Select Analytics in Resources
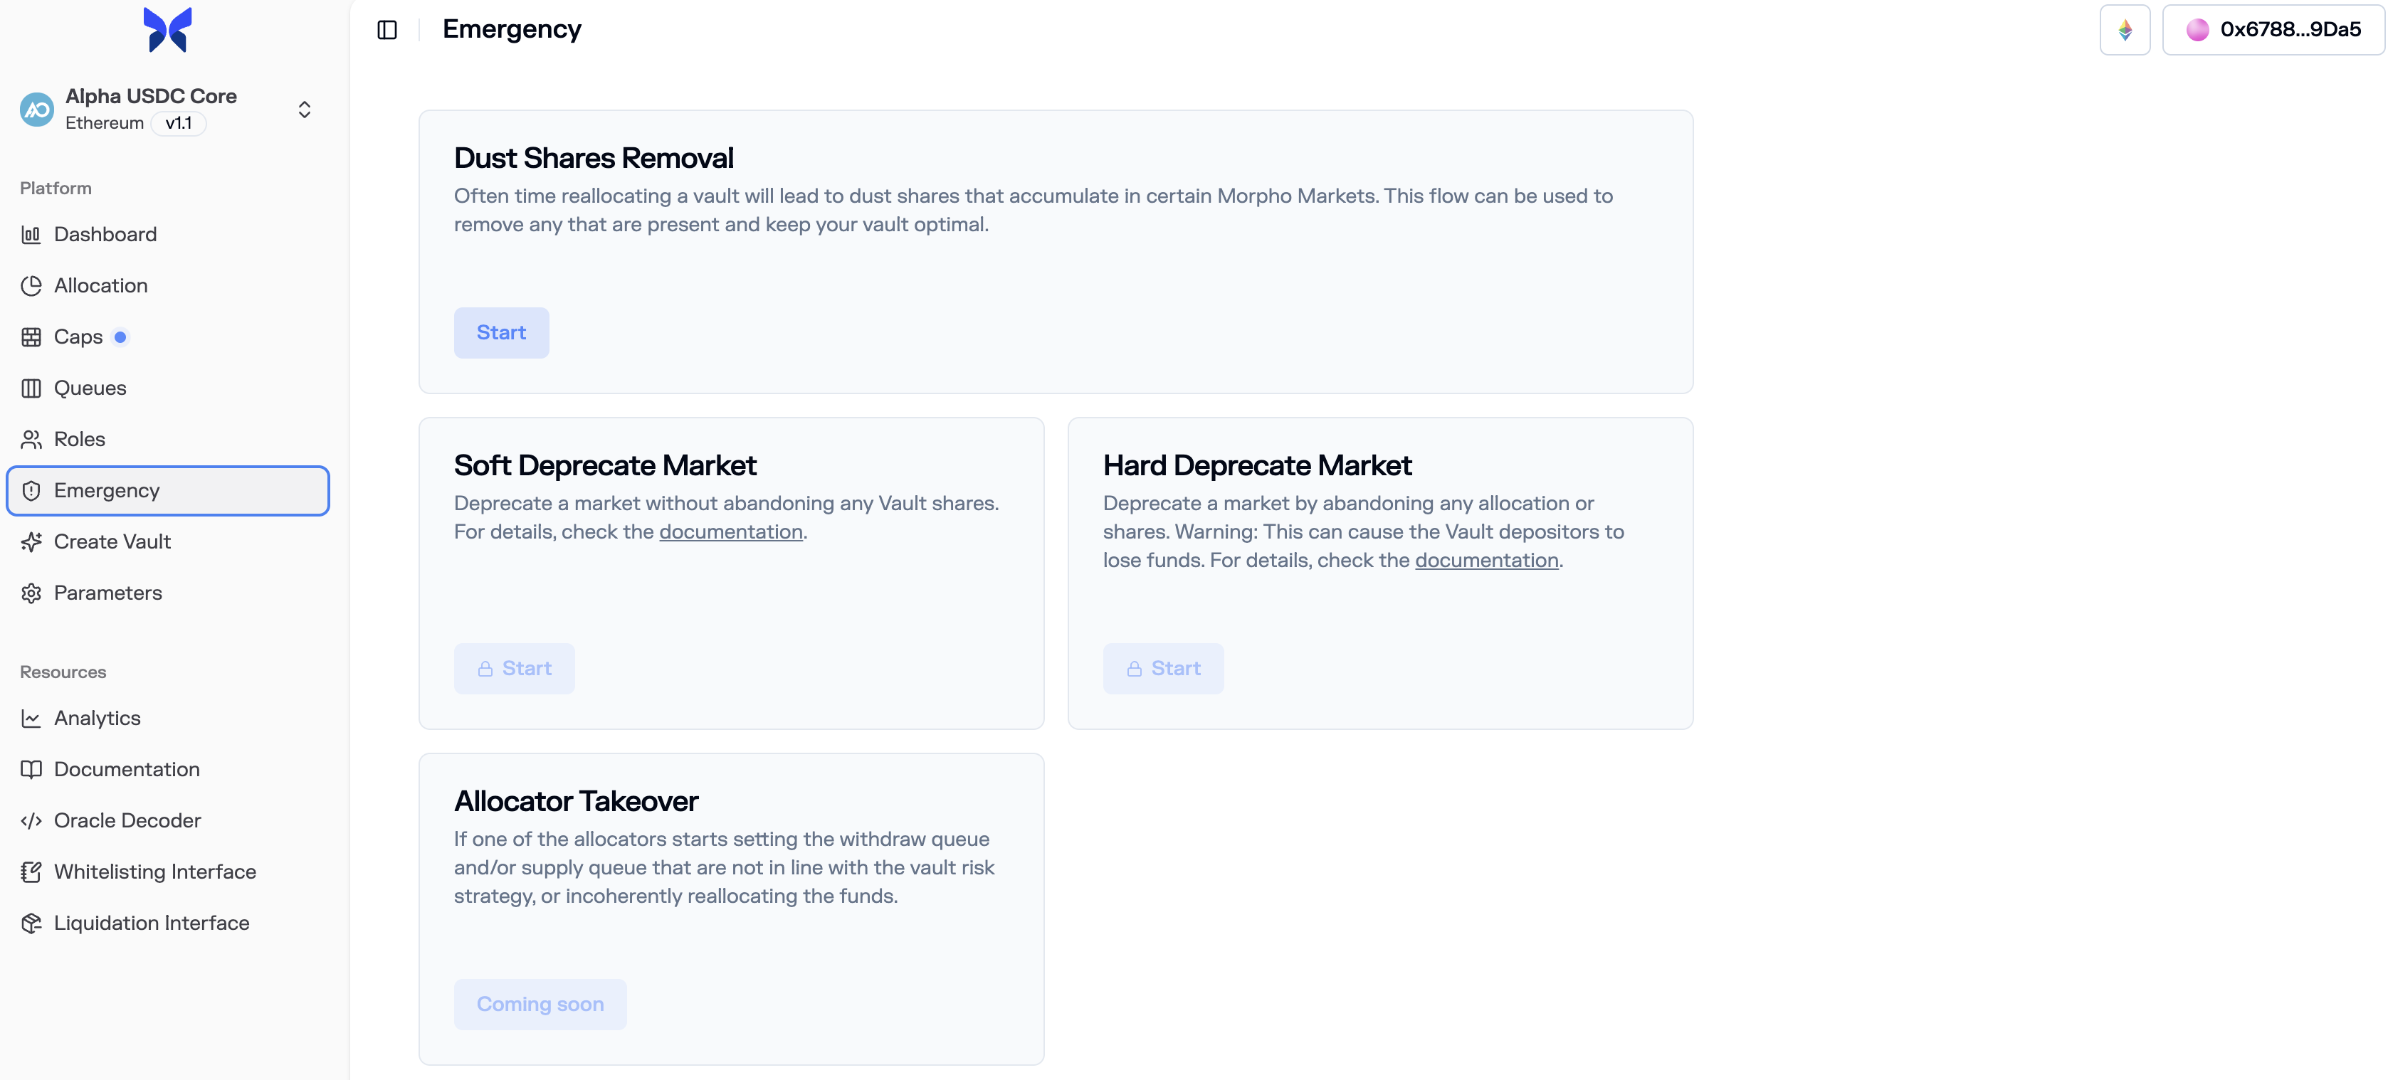This screenshot has width=2393, height=1080. (98, 718)
